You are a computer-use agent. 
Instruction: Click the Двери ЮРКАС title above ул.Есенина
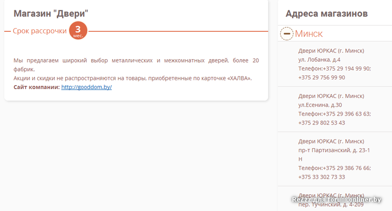331,96
